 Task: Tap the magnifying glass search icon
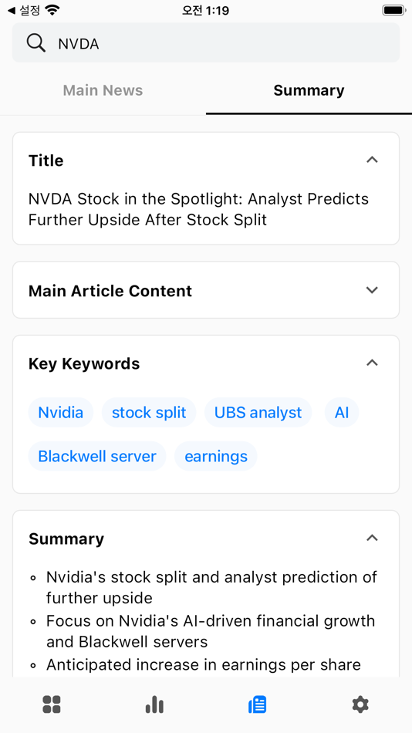36,43
